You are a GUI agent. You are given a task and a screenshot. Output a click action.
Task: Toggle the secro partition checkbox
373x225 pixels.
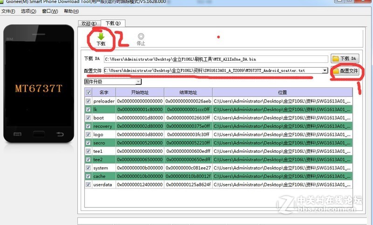tap(88, 143)
